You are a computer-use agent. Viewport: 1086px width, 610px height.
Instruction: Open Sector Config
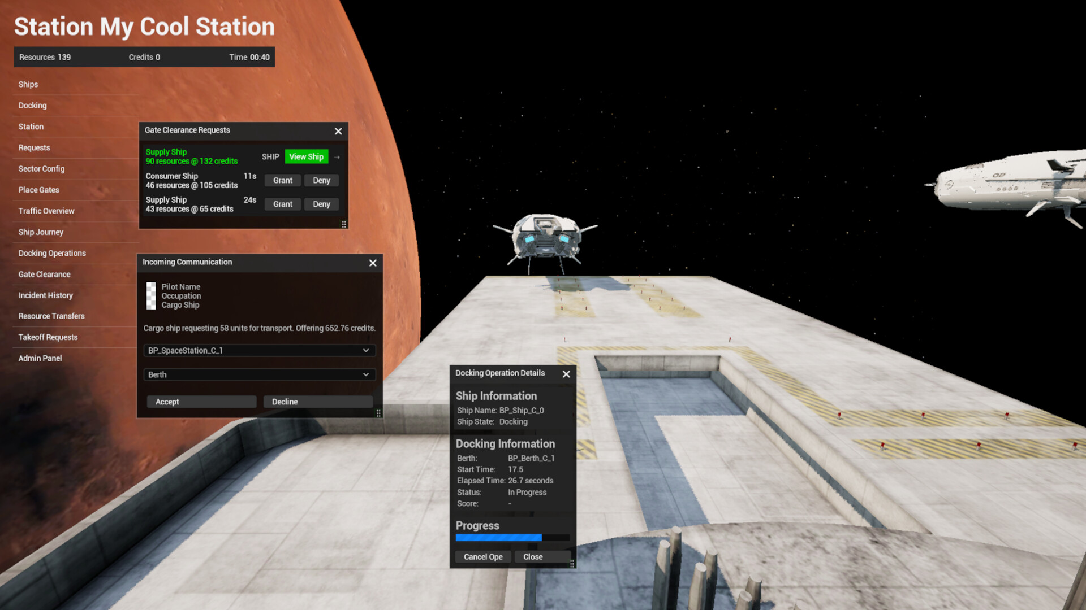tap(41, 169)
